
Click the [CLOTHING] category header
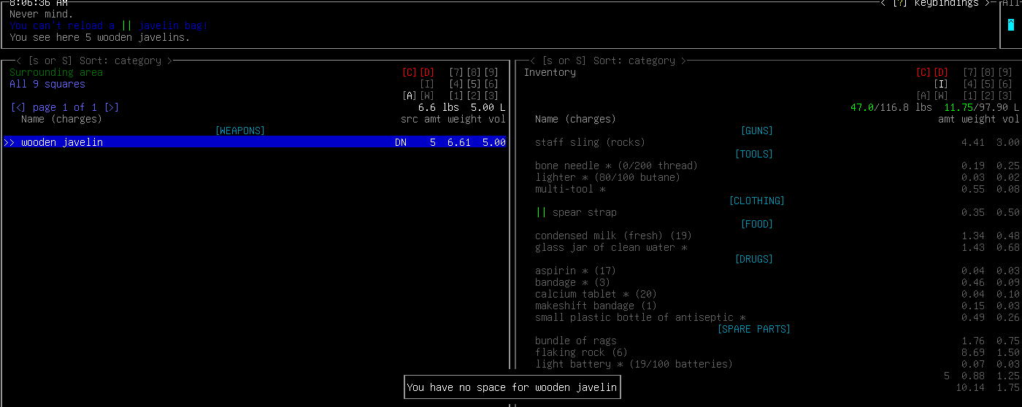pyautogui.click(x=757, y=201)
